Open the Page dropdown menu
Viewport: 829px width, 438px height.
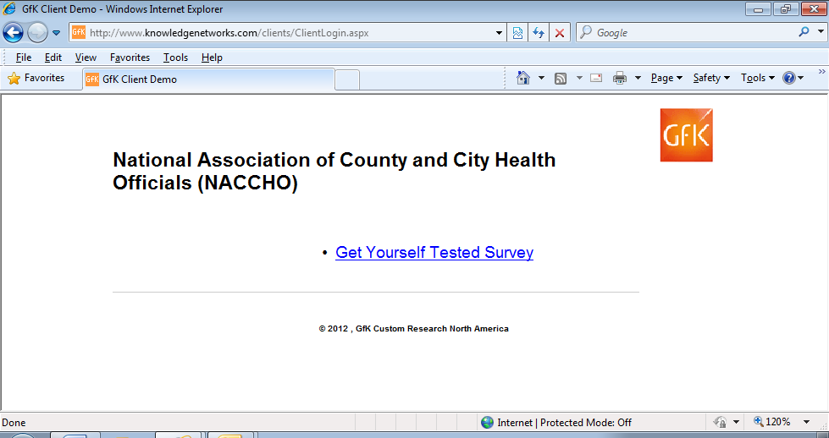click(666, 78)
